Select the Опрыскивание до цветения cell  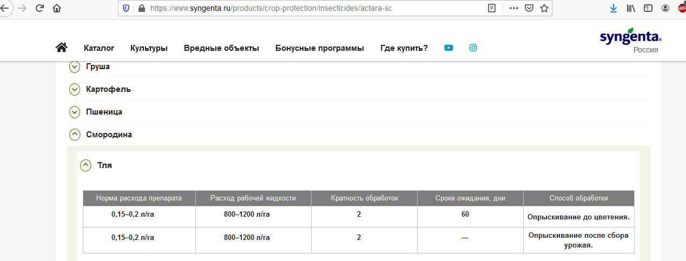[x=579, y=217]
